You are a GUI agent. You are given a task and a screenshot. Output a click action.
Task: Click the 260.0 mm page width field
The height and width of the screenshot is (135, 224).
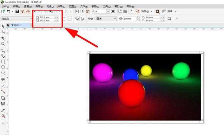pyautogui.click(x=47, y=17)
